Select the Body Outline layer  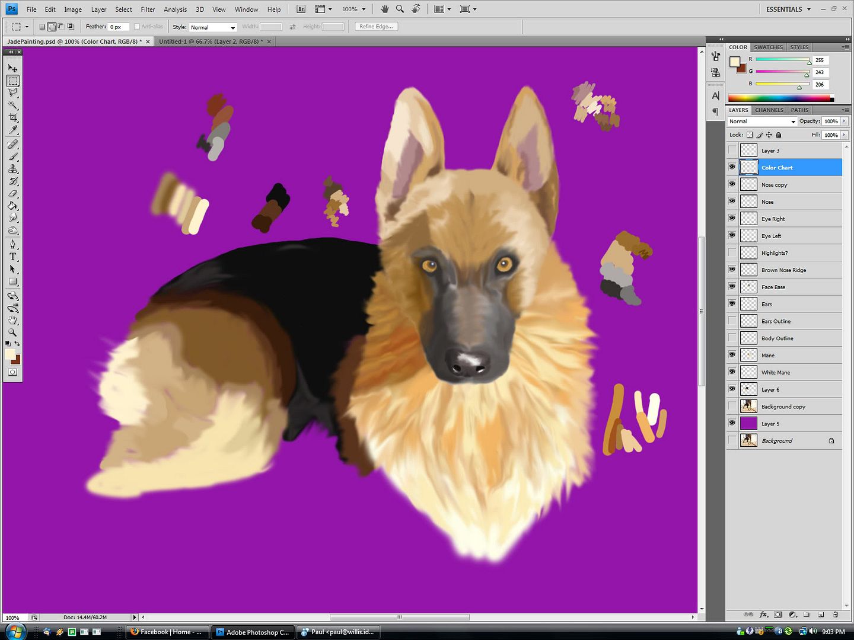coord(784,338)
